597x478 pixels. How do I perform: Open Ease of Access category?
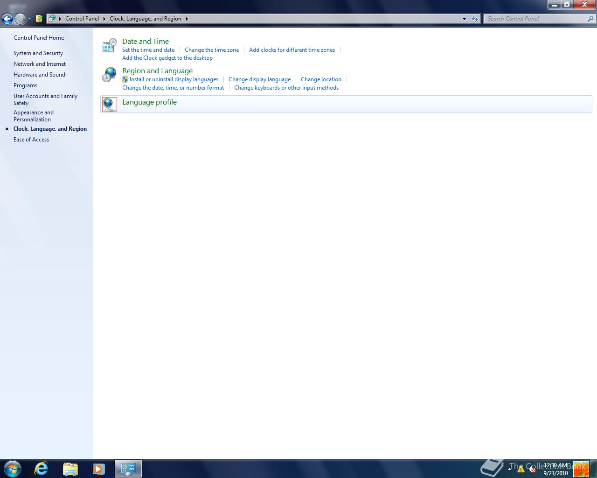coord(31,140)
